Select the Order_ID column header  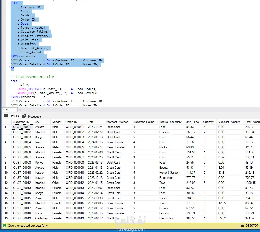(75, 122)
